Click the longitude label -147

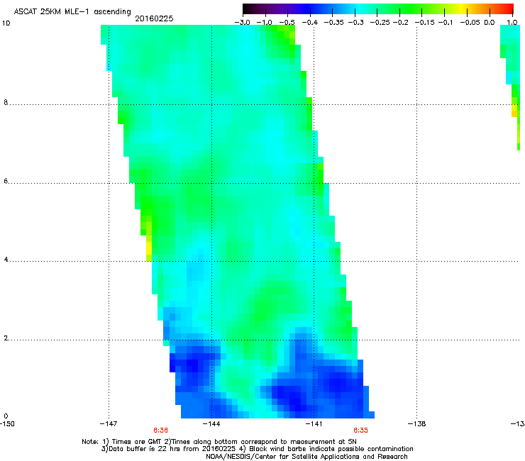coord(109,424)
